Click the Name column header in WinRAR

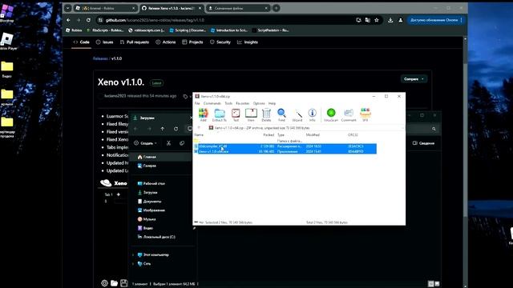[x=199, y=135]
